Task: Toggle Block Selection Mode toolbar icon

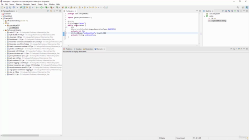Action: (30, 7)
